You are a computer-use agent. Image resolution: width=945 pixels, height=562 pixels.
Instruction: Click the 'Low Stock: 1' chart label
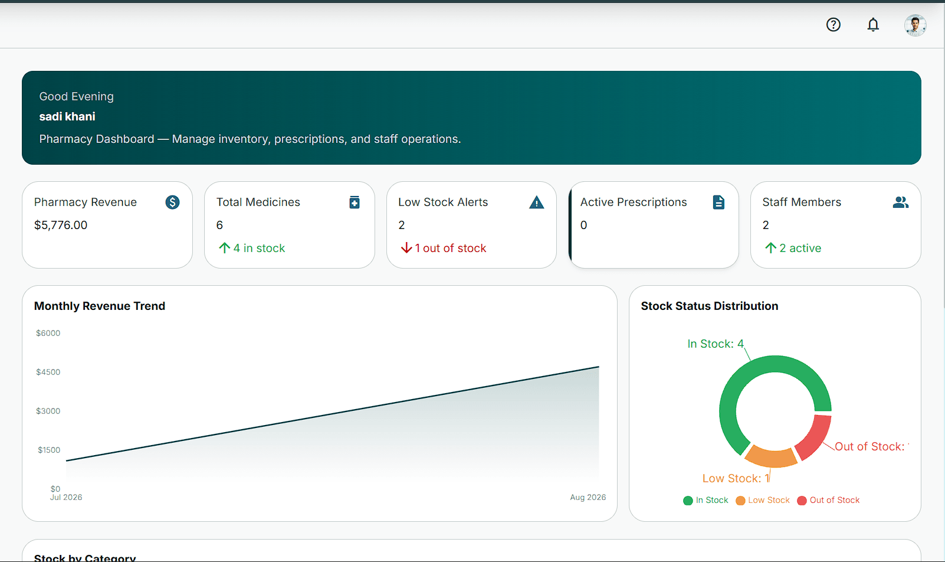736,479
